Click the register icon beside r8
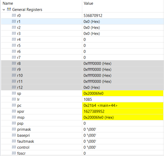Image resolution: width=164 pixels, height=156 pixels. coord(14,63)
